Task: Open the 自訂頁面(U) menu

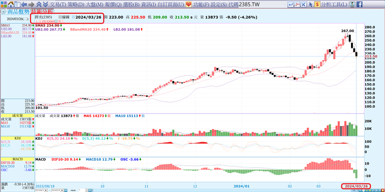Action: (171, 4)
